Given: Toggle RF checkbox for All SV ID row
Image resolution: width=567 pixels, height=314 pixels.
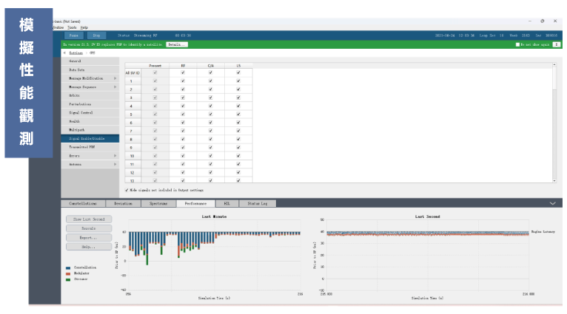Looking at the screenshot, I should pyautogui.click(x=183, y=73).
